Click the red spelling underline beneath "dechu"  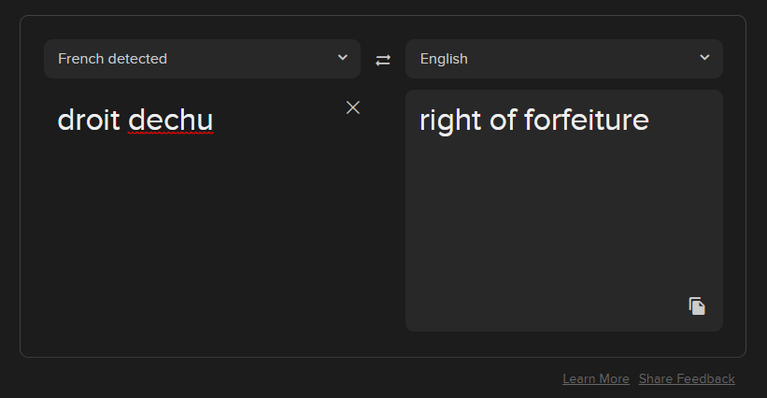(x=171, y=135)
